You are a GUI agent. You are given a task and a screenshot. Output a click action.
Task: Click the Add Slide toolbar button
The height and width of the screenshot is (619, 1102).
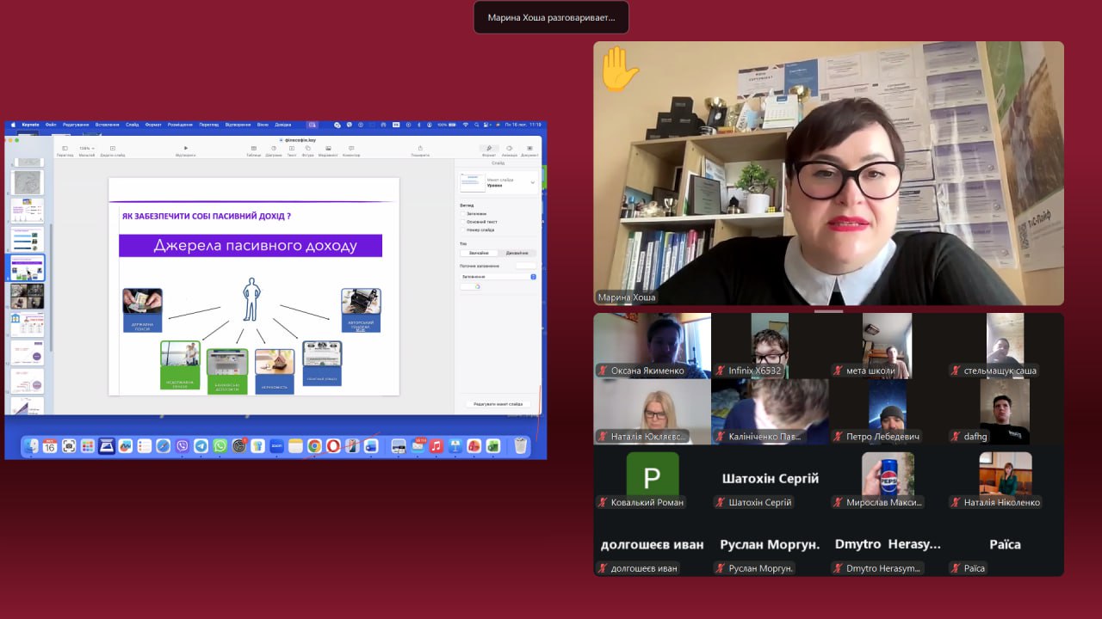click(112, 149)
